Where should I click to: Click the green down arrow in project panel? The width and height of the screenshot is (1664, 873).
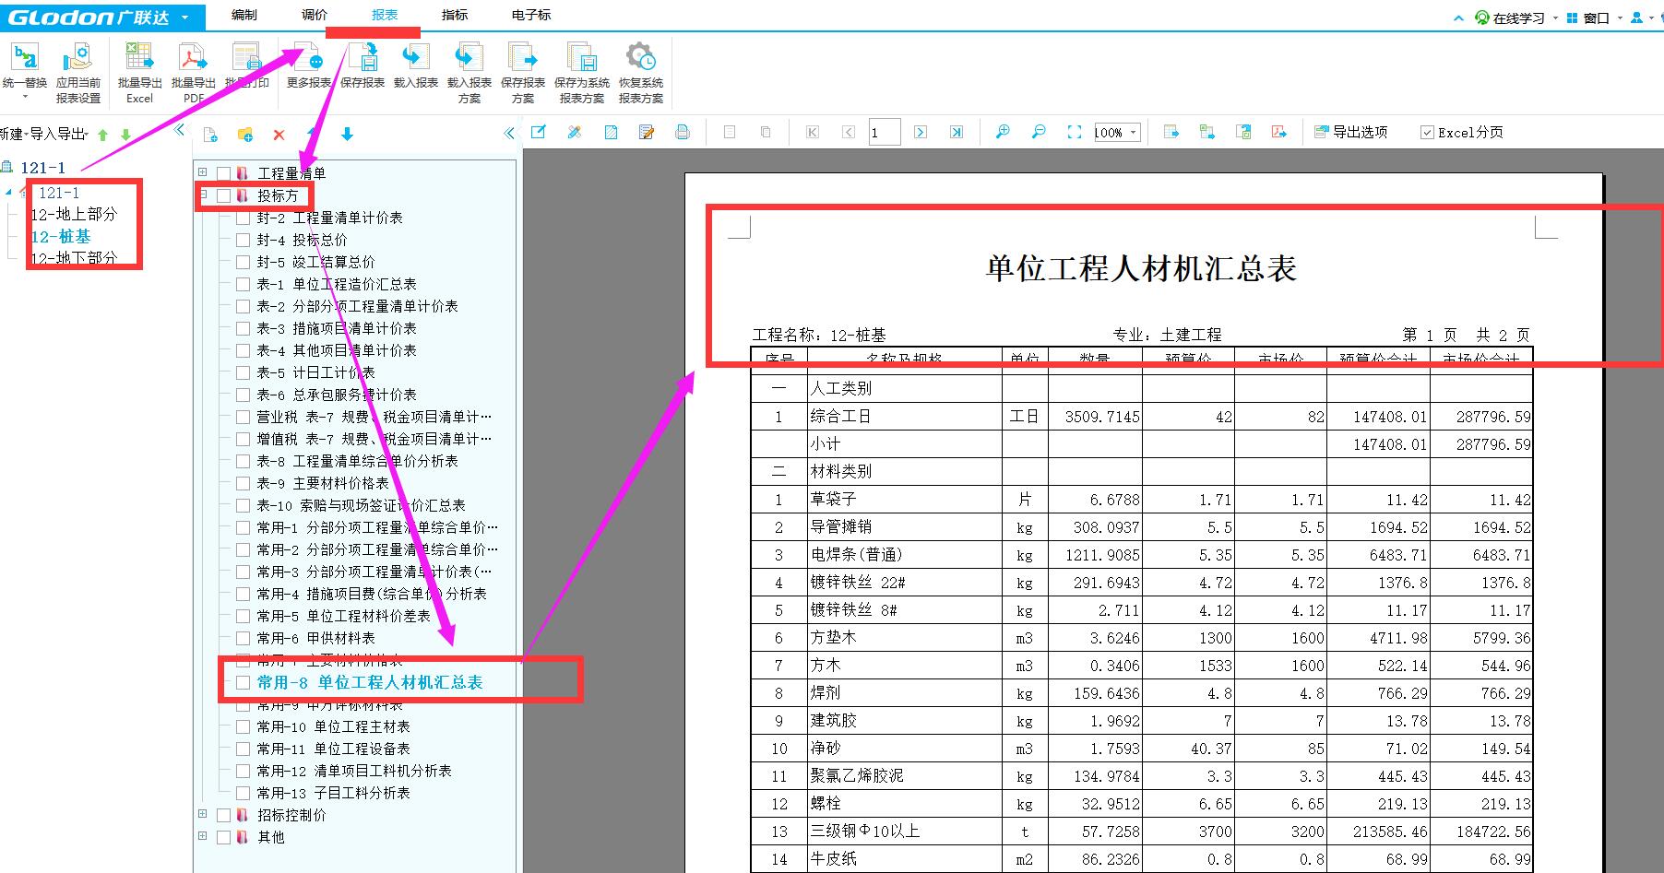[x=125, y=135]
